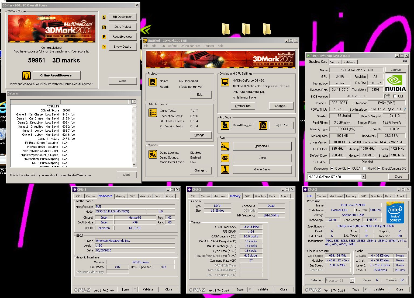Click the Online ResultBrowser tree icon
Image resolution: width=414 pixels, height=298 pixels.
click(x=26, y=76)
